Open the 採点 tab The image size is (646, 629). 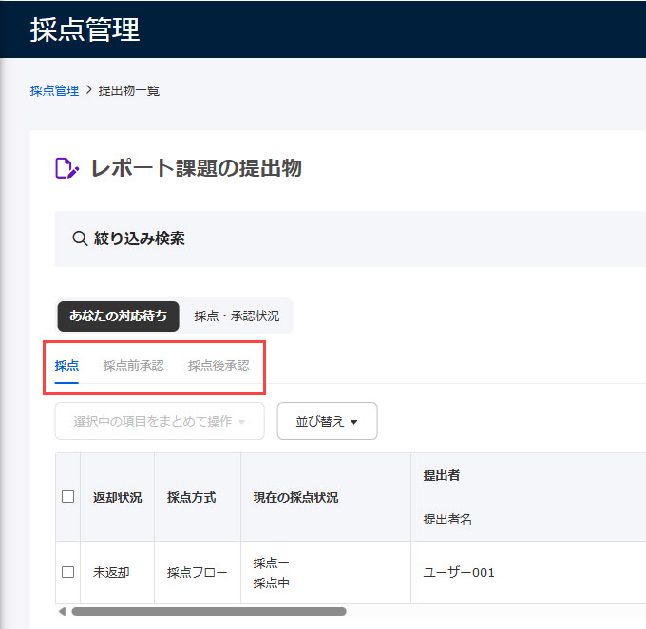tap(66, 366)
